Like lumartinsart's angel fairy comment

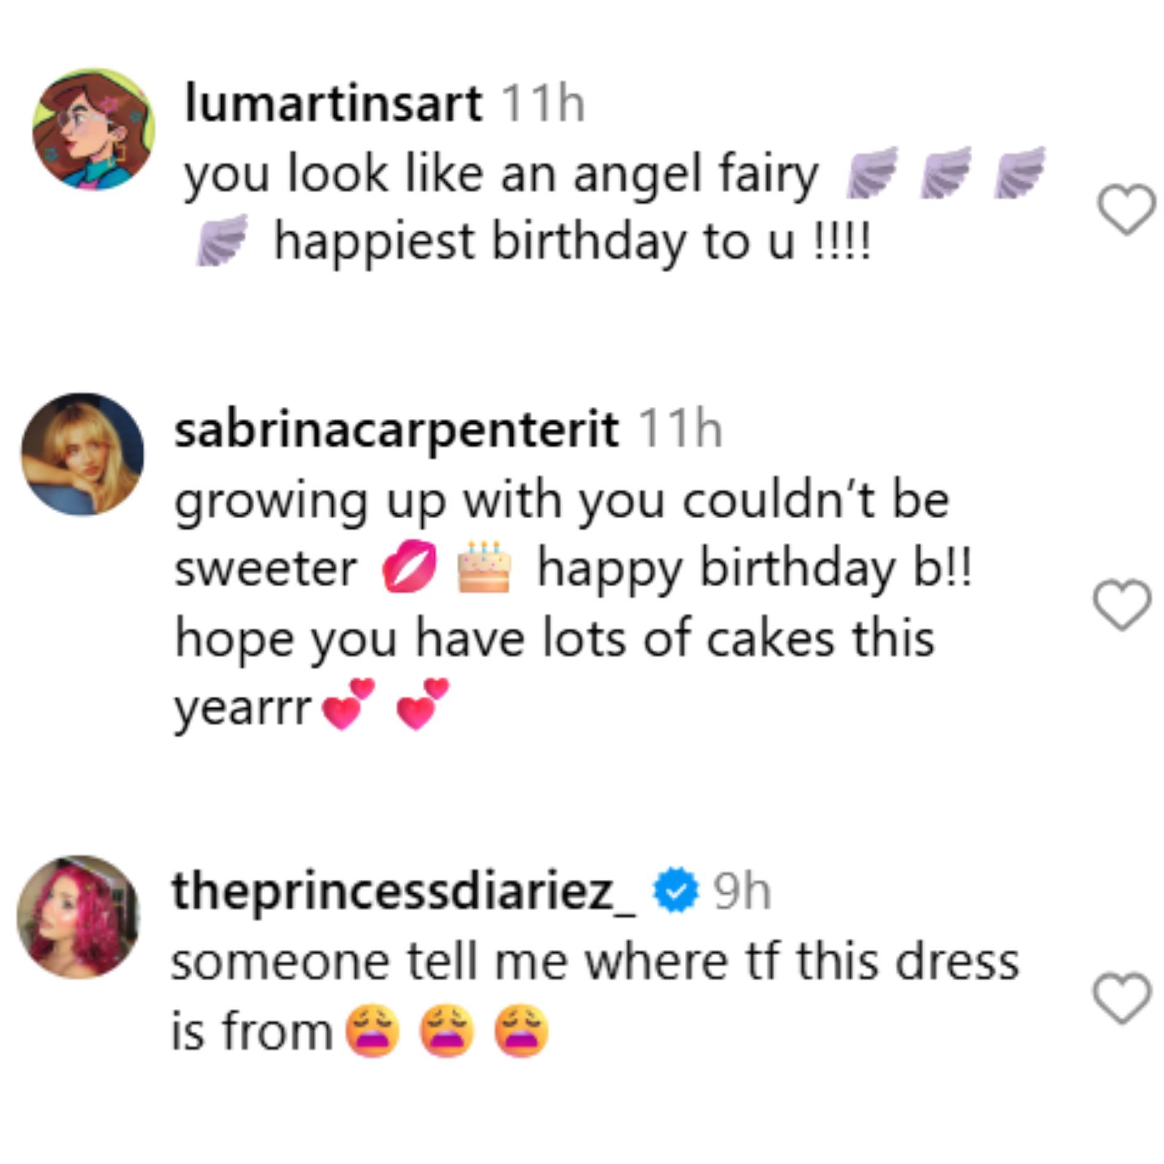pos(1126,209)
